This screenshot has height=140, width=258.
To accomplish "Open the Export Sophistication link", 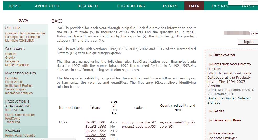I will click(x=20, y=115).
